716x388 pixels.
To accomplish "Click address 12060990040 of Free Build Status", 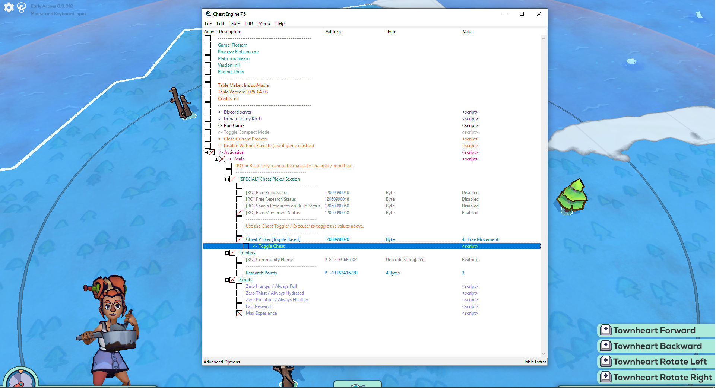I will pyautogui.click(x=337, y=193).
